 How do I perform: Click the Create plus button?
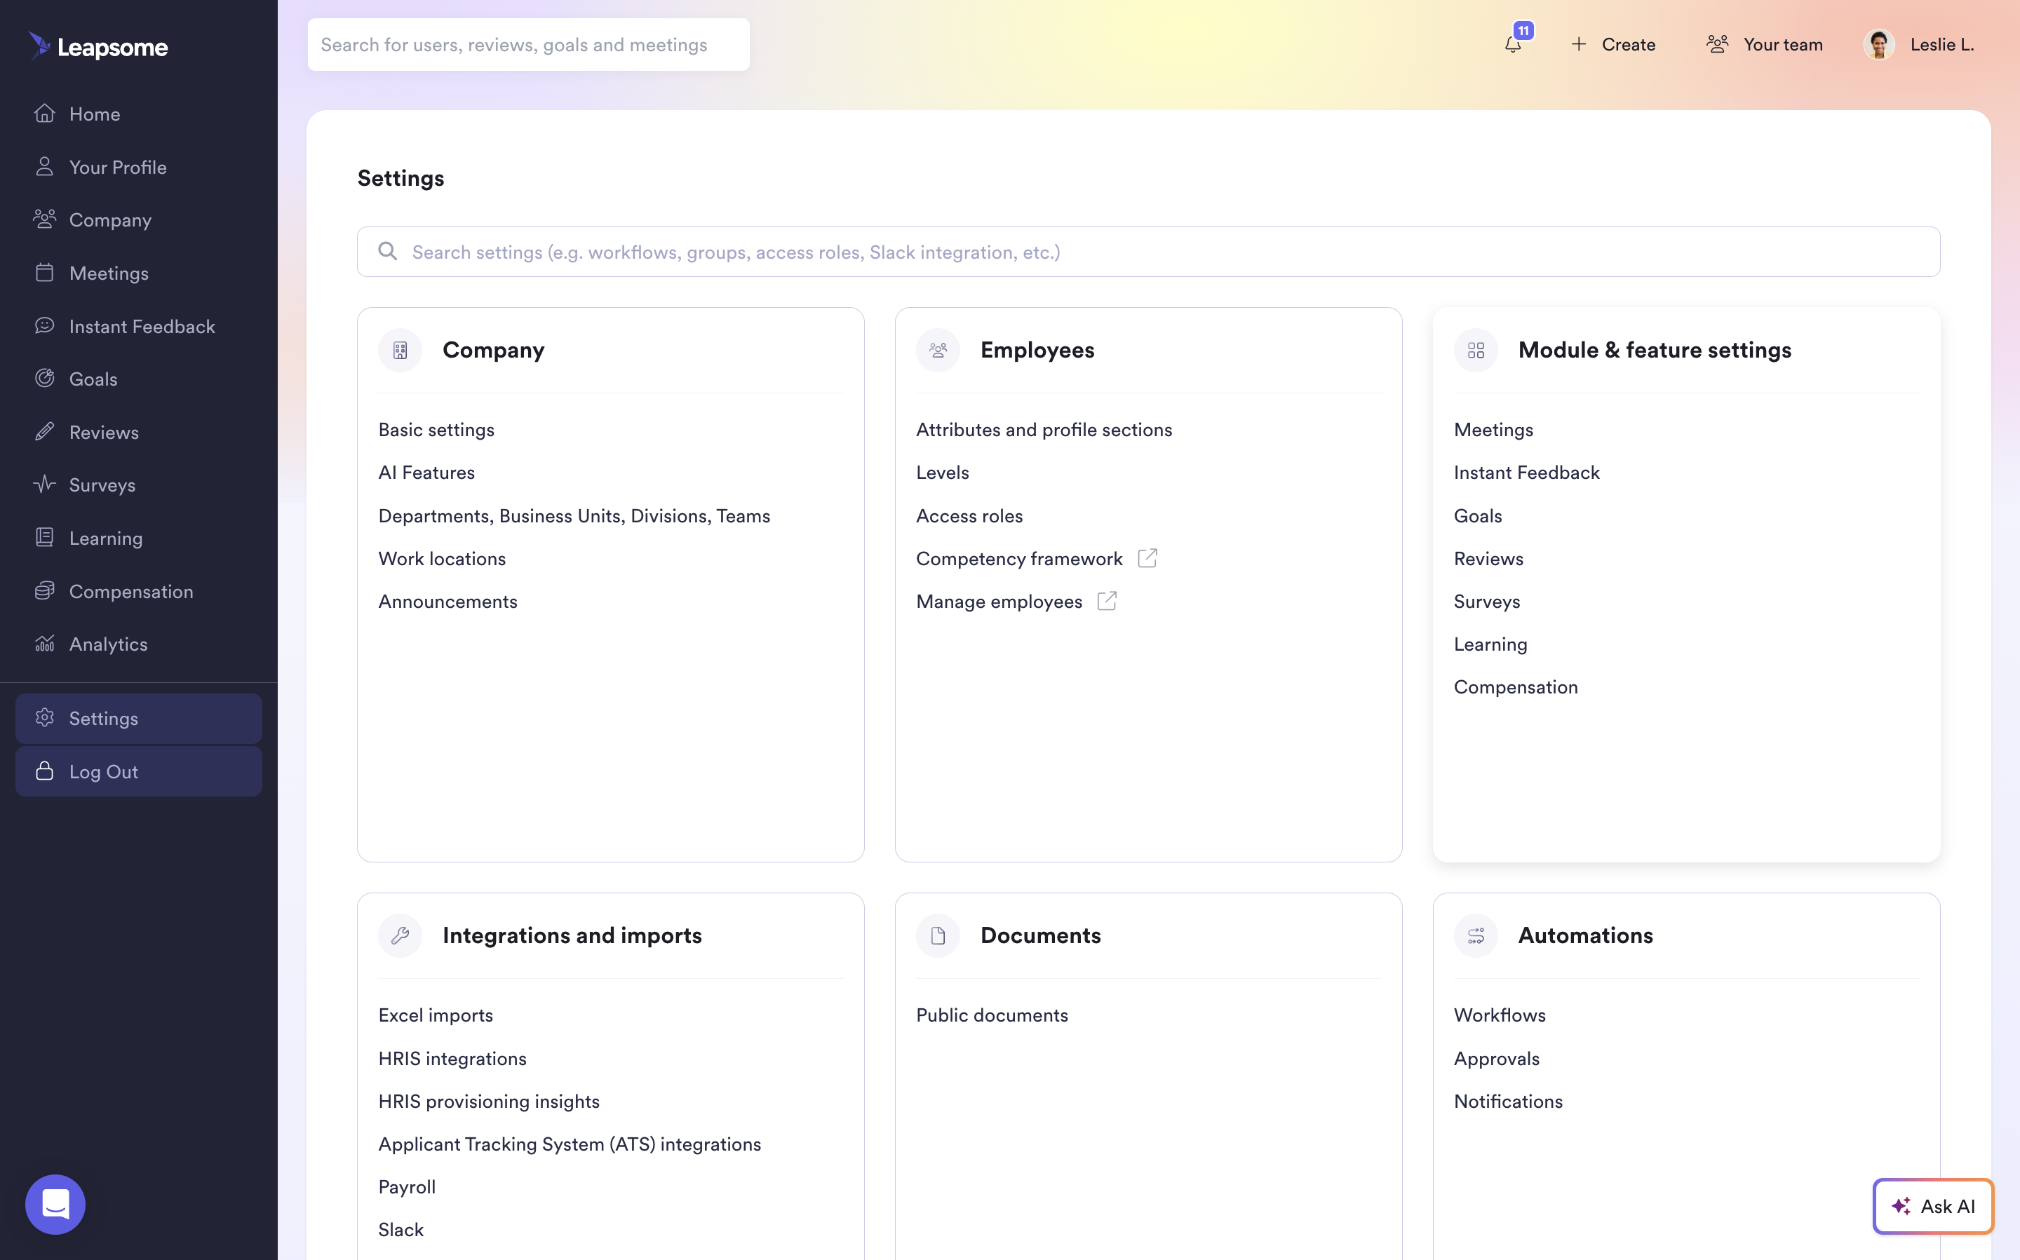[1612, 44]
